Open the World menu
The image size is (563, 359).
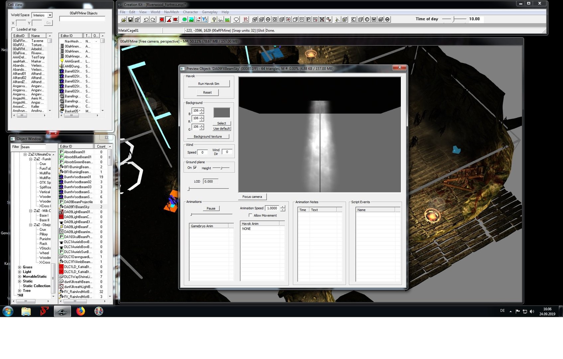click(155, 12)
